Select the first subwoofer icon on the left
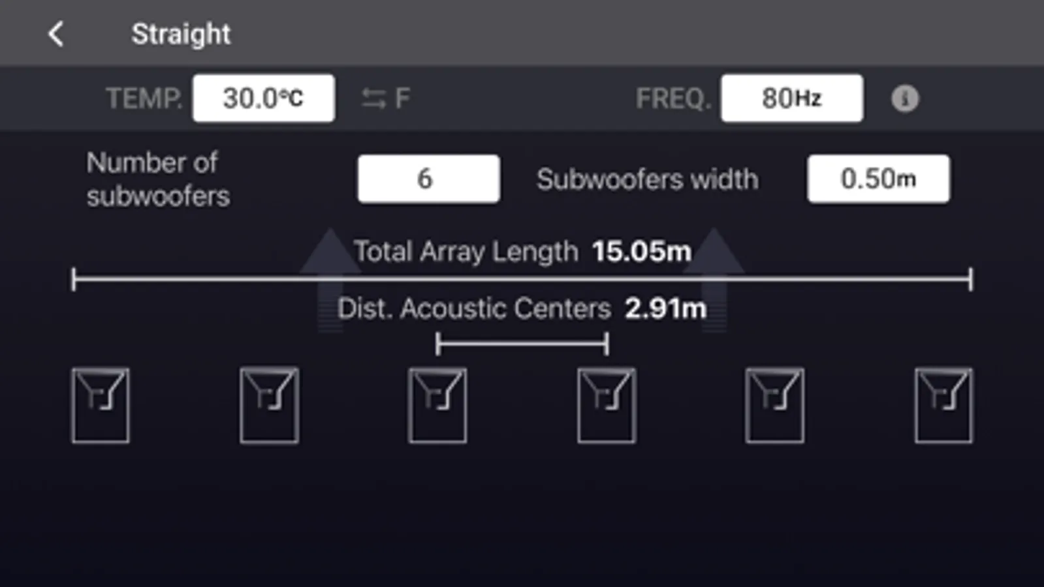 [x=101, y=404]
